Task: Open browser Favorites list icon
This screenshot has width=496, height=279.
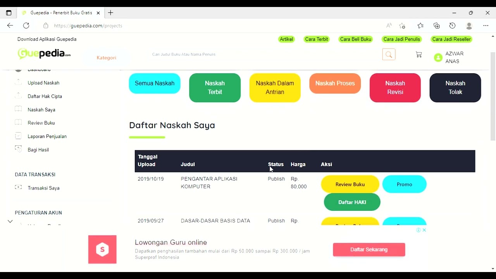Action: [x=420, y=26]
